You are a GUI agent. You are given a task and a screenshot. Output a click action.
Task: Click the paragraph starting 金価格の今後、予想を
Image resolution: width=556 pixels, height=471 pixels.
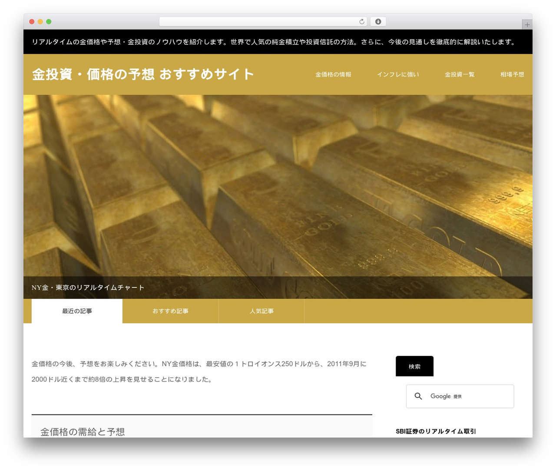coord(199,371)
